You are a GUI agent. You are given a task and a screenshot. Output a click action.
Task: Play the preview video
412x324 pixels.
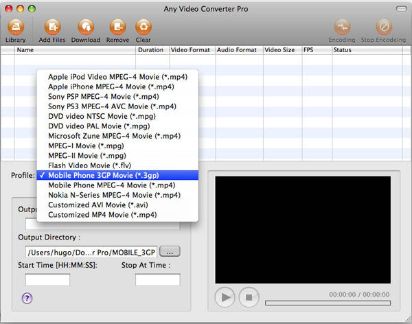(x=225, y=297)
